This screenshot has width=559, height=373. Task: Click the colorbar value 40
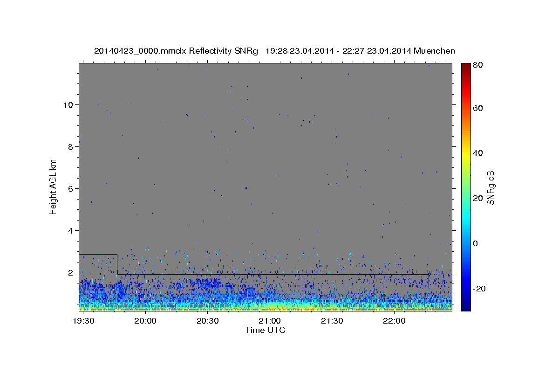tap(479, 153)
